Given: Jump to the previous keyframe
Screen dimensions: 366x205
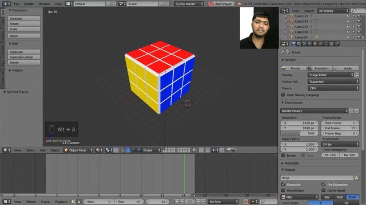Looking at the screenshot, I should (182, 202).
